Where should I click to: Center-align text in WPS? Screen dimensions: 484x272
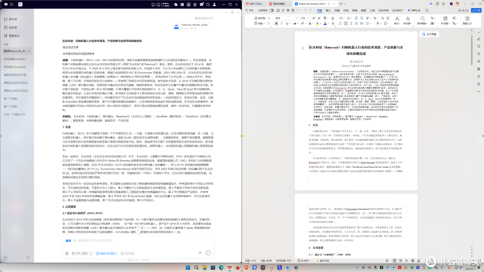pos(346,23)
